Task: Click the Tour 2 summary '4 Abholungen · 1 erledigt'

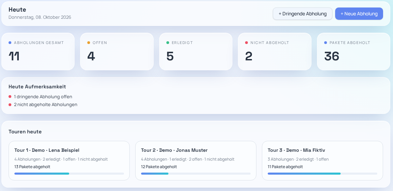Action: pyautogui.click(x=164, y=159)
